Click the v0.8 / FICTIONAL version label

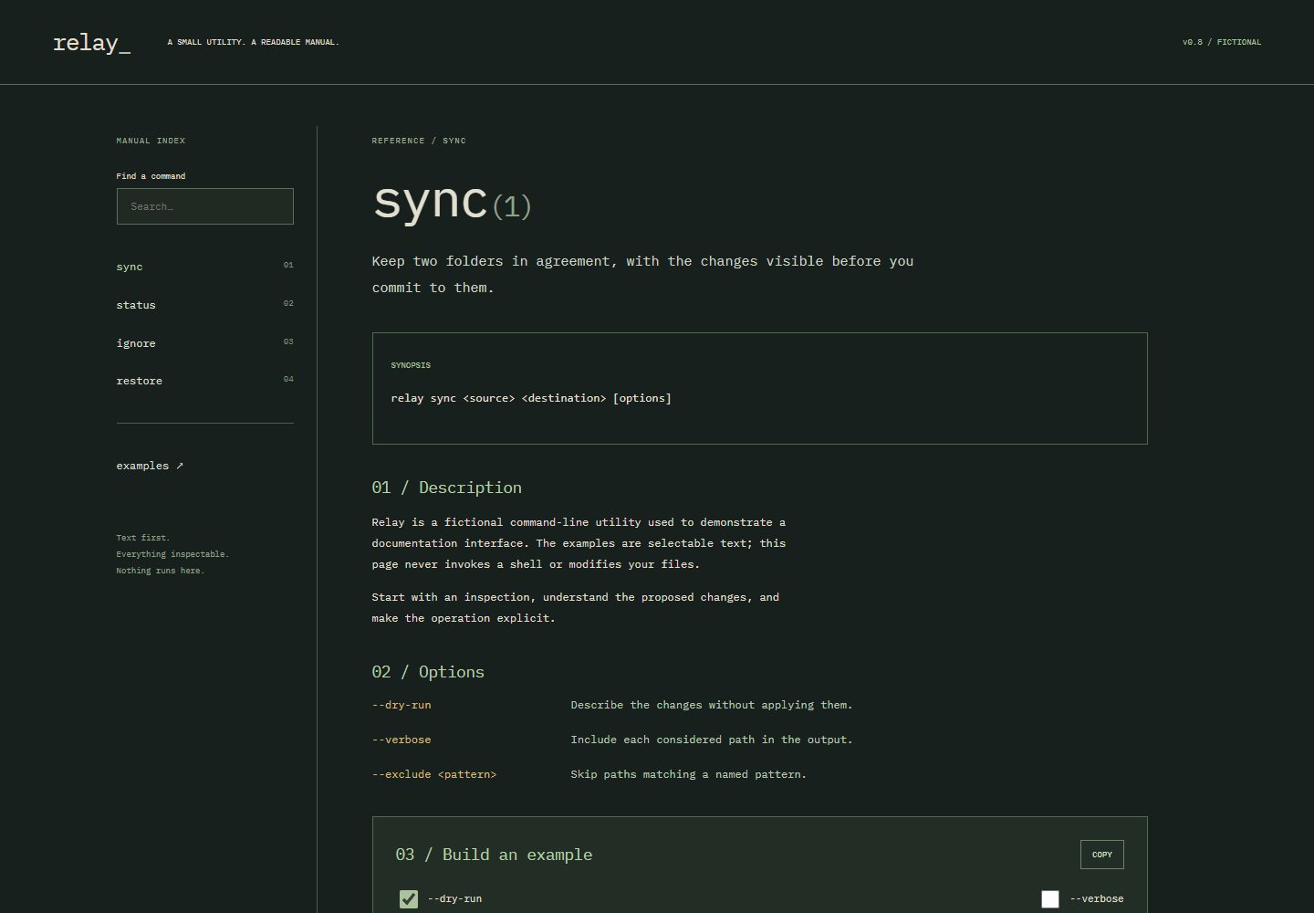pyautogui.click(x=1222, y=42)
